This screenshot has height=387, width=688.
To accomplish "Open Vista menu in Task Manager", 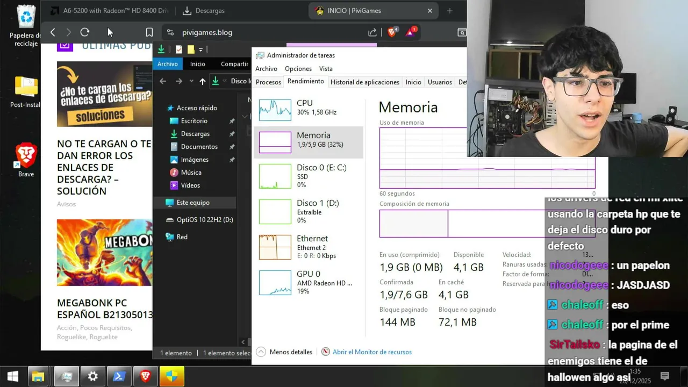I will click(x=326, y=69).
